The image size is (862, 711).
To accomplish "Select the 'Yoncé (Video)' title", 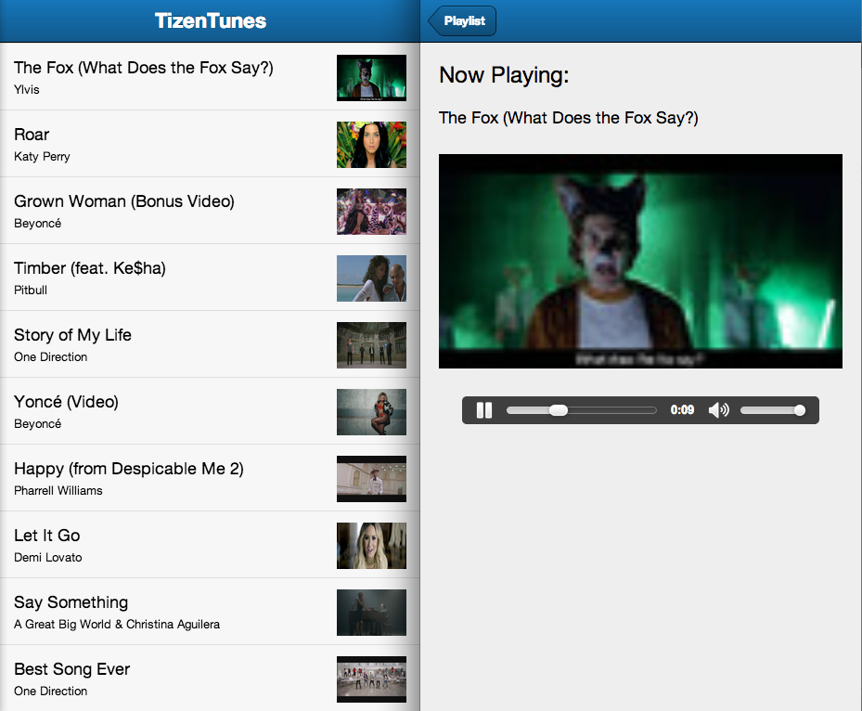I will [66, 402].
